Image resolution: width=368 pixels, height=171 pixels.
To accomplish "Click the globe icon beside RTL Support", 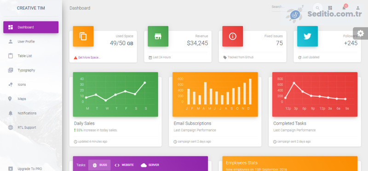I will (10, 127).
